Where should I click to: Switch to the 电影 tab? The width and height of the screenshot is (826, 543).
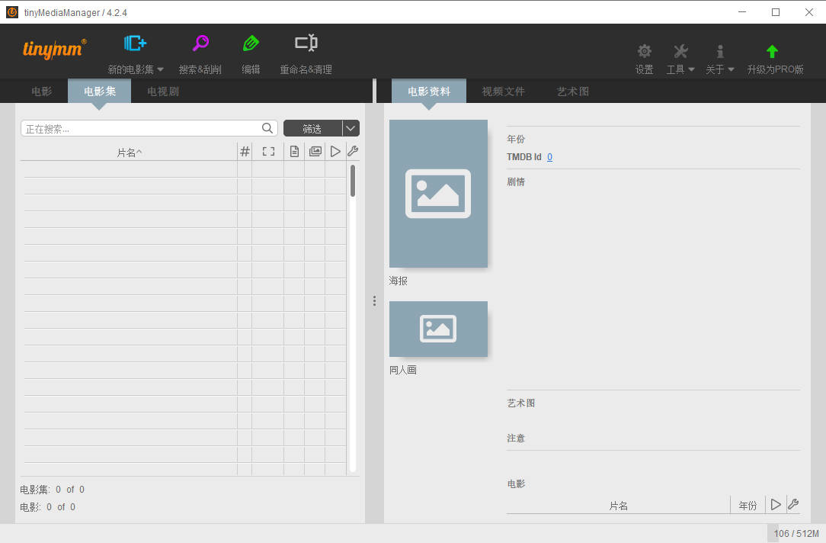(x=42, y=92)
